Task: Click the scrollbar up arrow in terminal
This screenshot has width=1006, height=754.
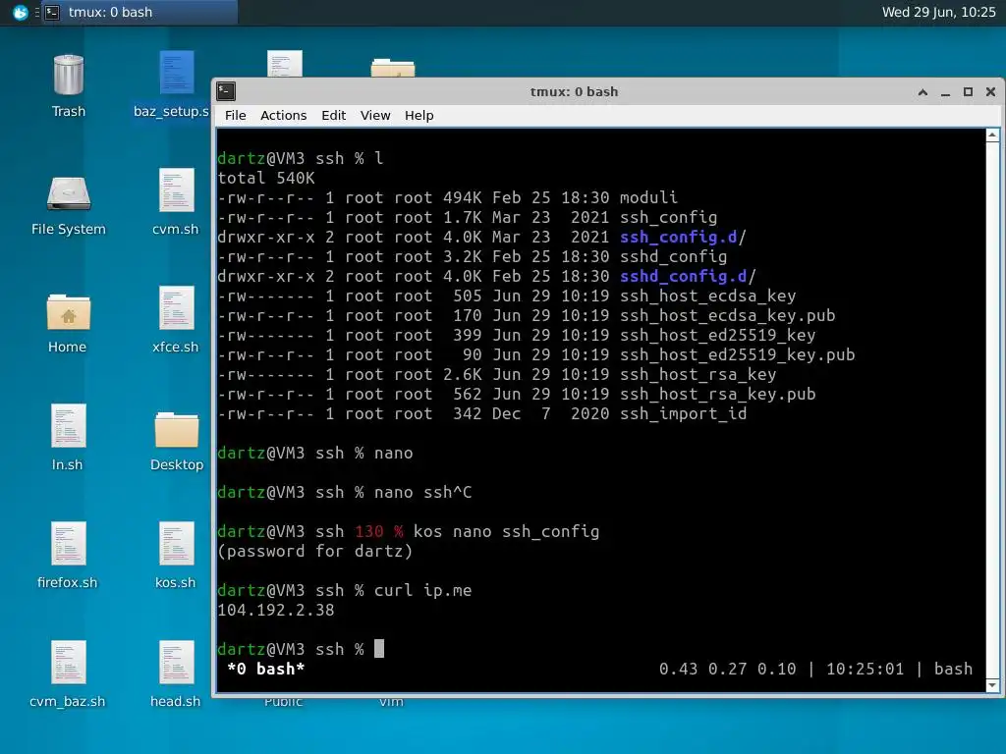Action: click(992, 135)
